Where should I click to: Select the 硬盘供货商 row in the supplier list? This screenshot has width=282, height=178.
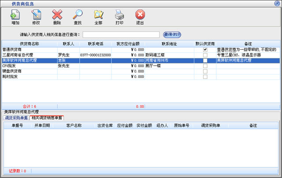[12, 71]
